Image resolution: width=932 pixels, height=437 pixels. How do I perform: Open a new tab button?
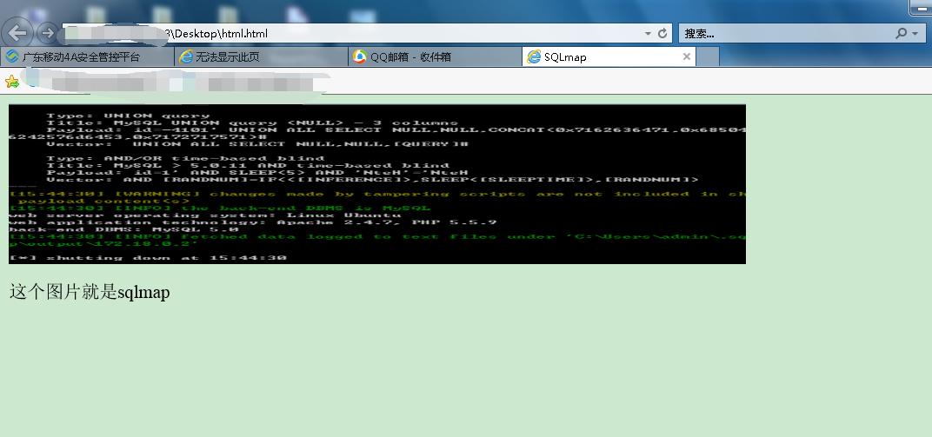(708, 57)
